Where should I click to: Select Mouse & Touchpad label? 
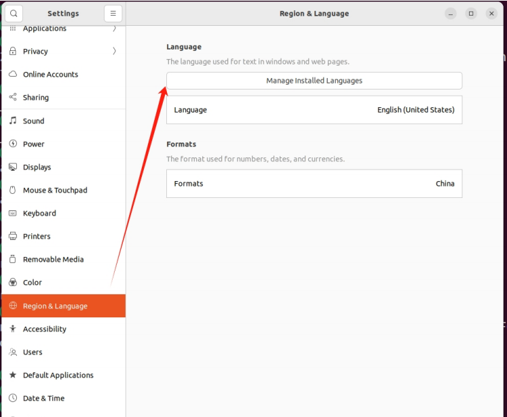click(x=55, y=191)
